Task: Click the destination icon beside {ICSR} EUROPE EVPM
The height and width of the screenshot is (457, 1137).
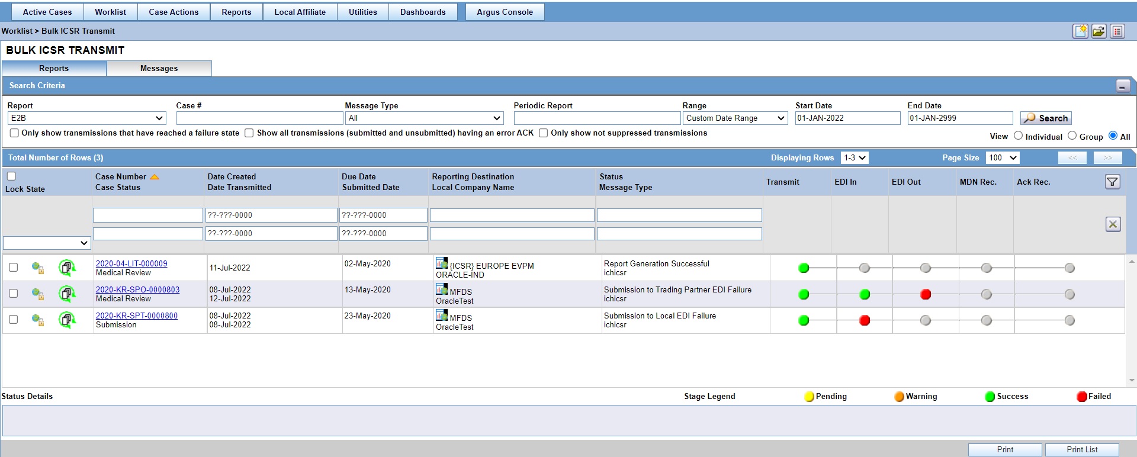Action: (x=442, y=263)
